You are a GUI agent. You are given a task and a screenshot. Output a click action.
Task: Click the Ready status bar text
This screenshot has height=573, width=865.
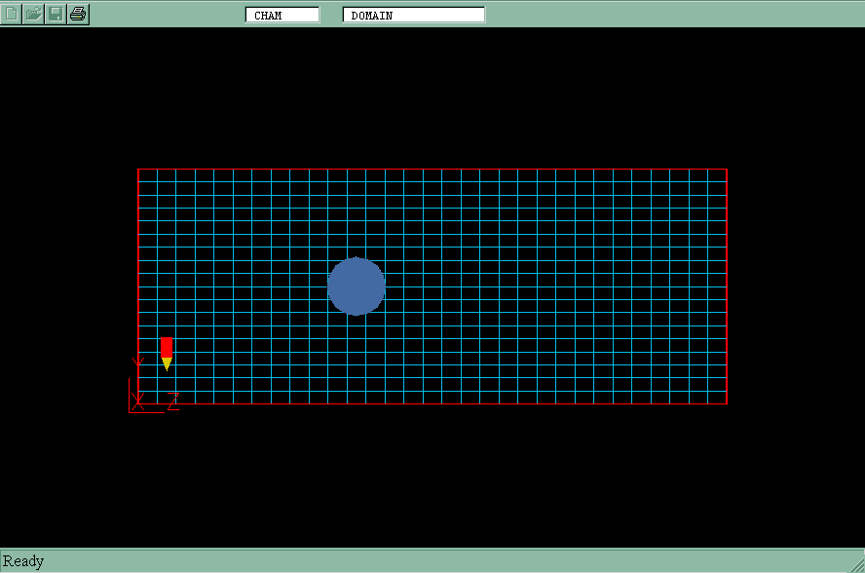23,561
